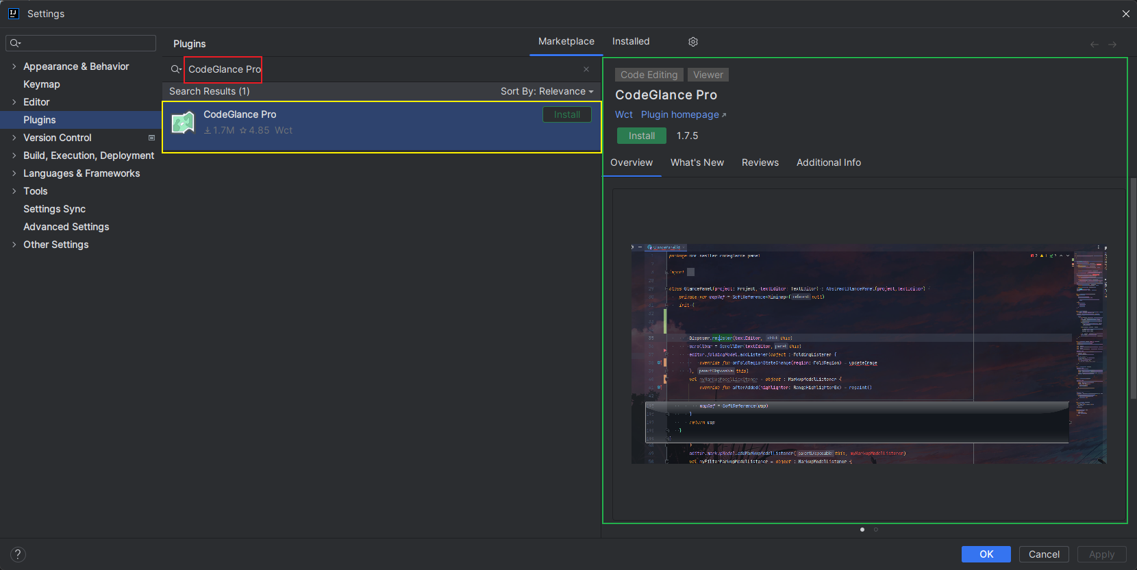The height and width of the screenshot is (570, 1137).
Task: Click the Apply button
Action: [x=1102, y=554]
